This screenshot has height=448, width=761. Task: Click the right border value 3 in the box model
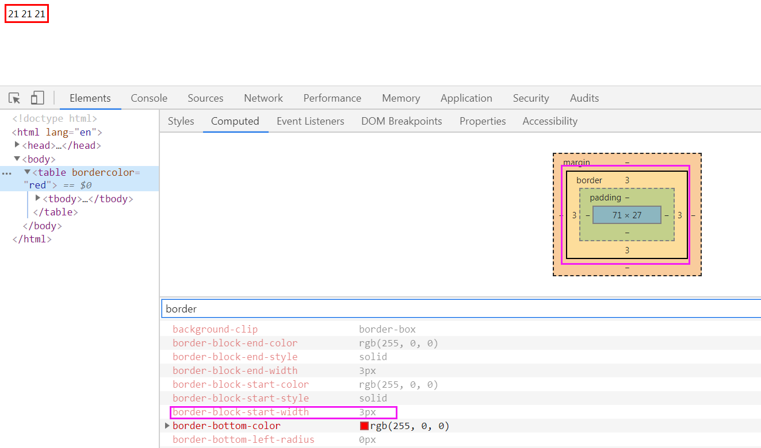pos(680,215)
